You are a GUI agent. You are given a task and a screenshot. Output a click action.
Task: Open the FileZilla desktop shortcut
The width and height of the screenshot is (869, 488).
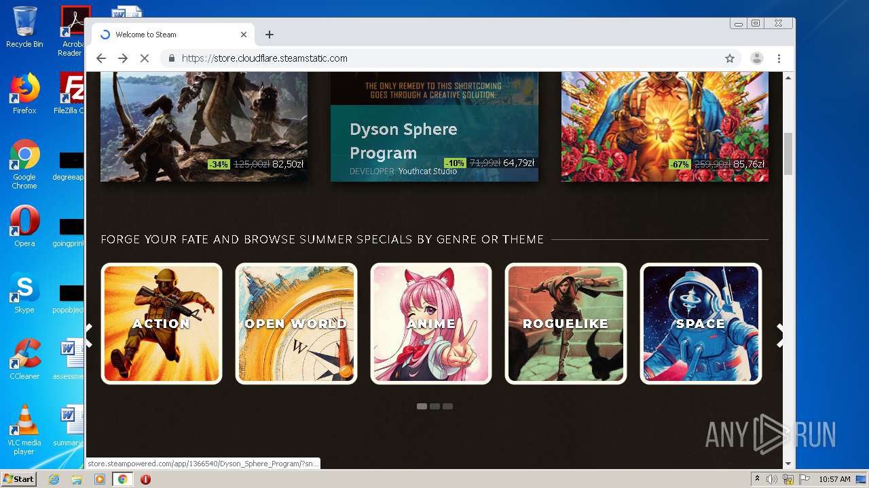pyautogui.click(x=69, y=94)
